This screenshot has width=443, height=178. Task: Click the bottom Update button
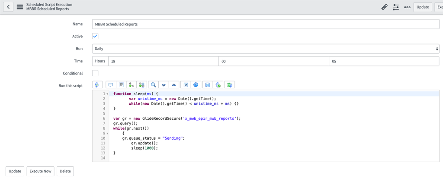point(14,171)
